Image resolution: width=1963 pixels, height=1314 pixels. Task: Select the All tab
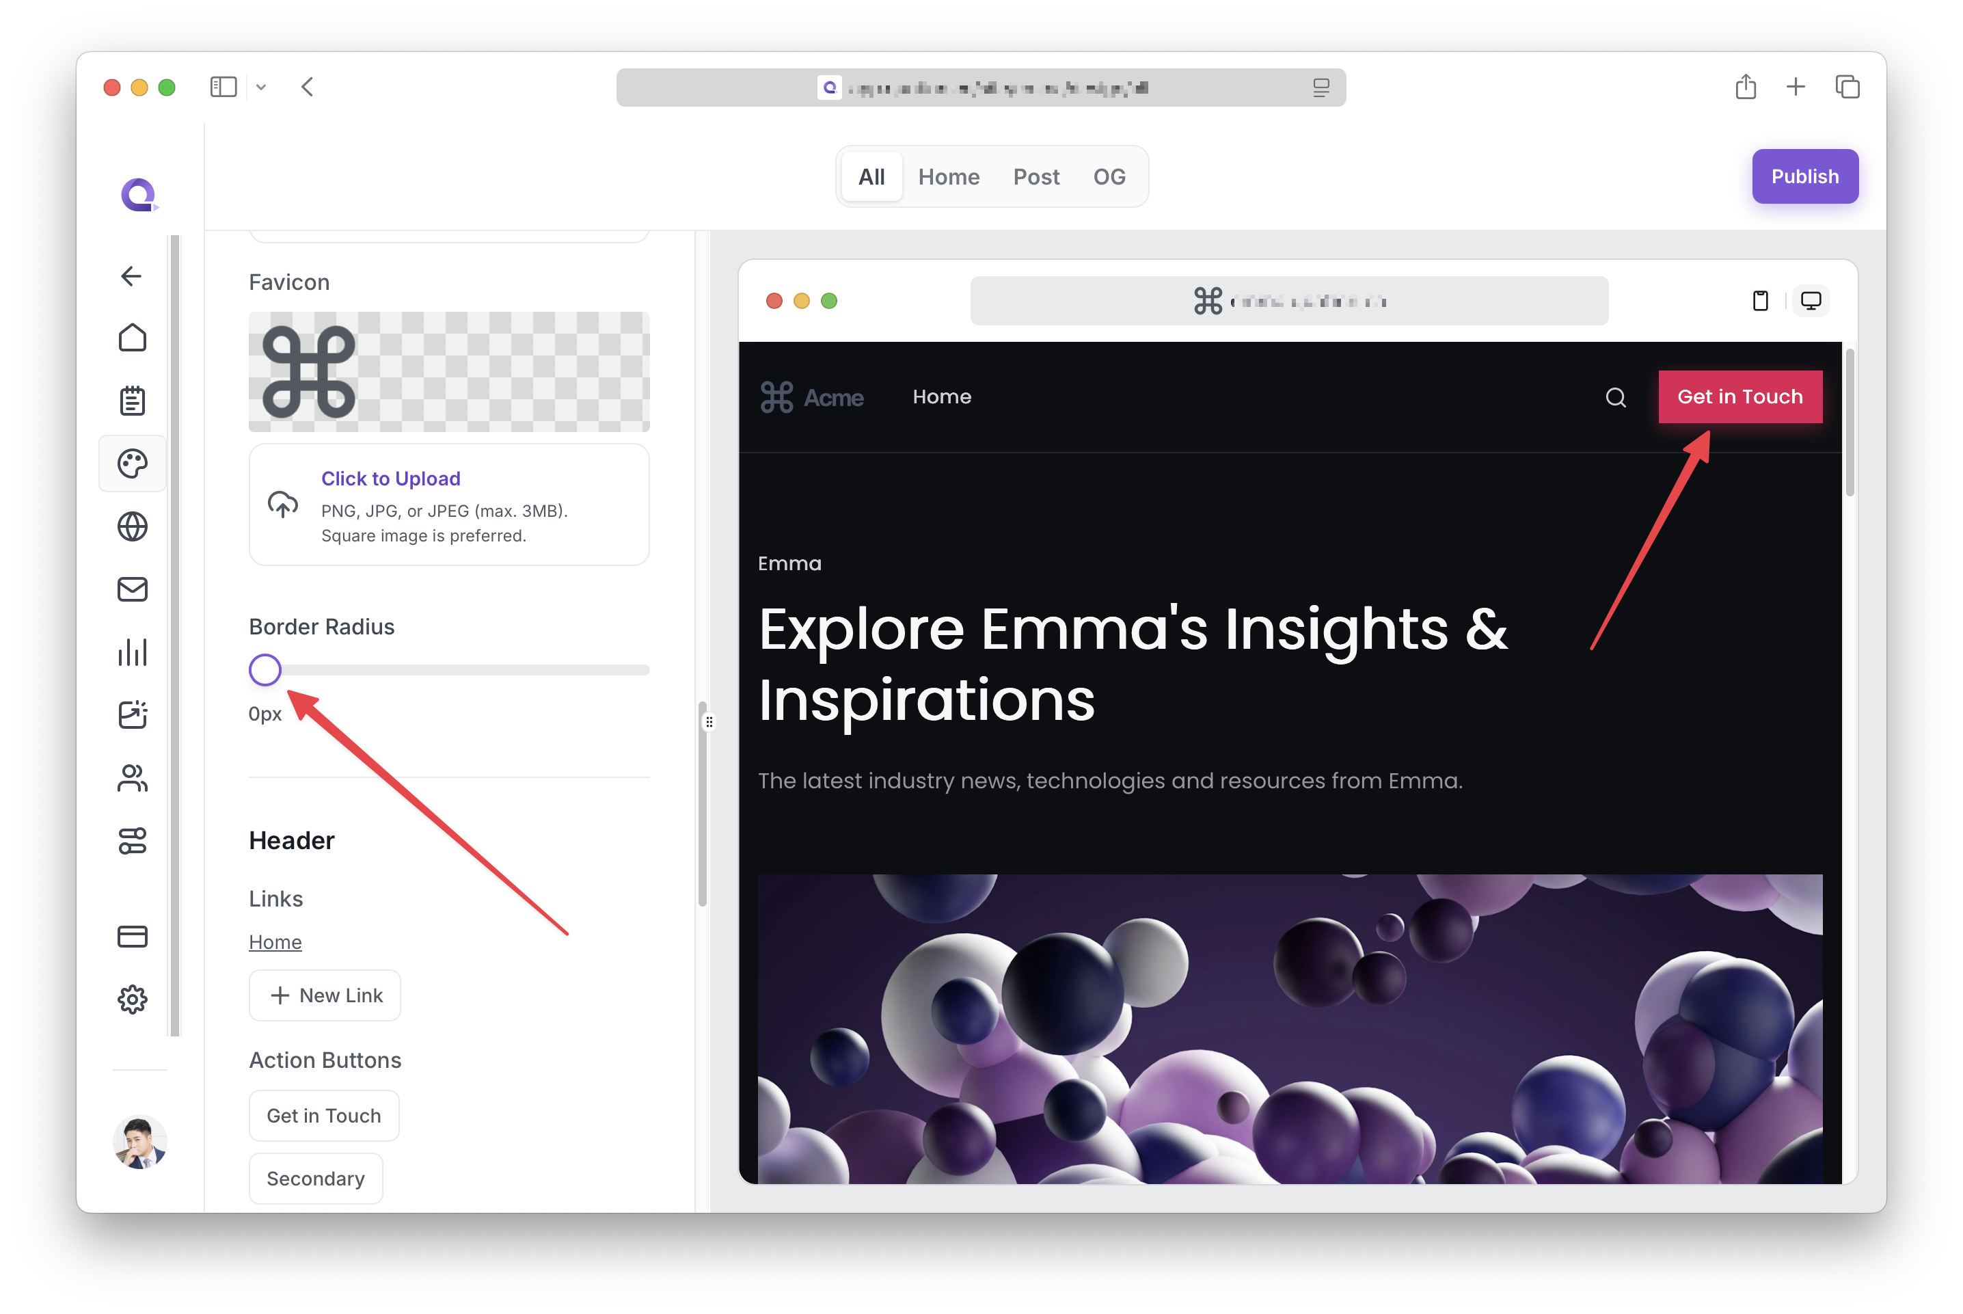click(871, 177)
